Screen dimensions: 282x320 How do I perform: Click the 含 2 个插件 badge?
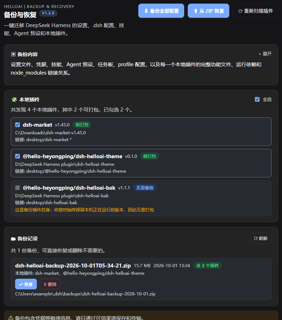pos(208,265)
